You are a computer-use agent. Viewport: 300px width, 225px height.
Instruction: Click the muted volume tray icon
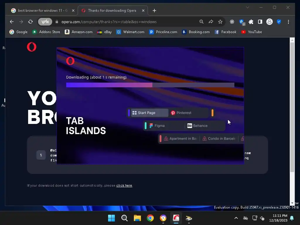(262, 218)
